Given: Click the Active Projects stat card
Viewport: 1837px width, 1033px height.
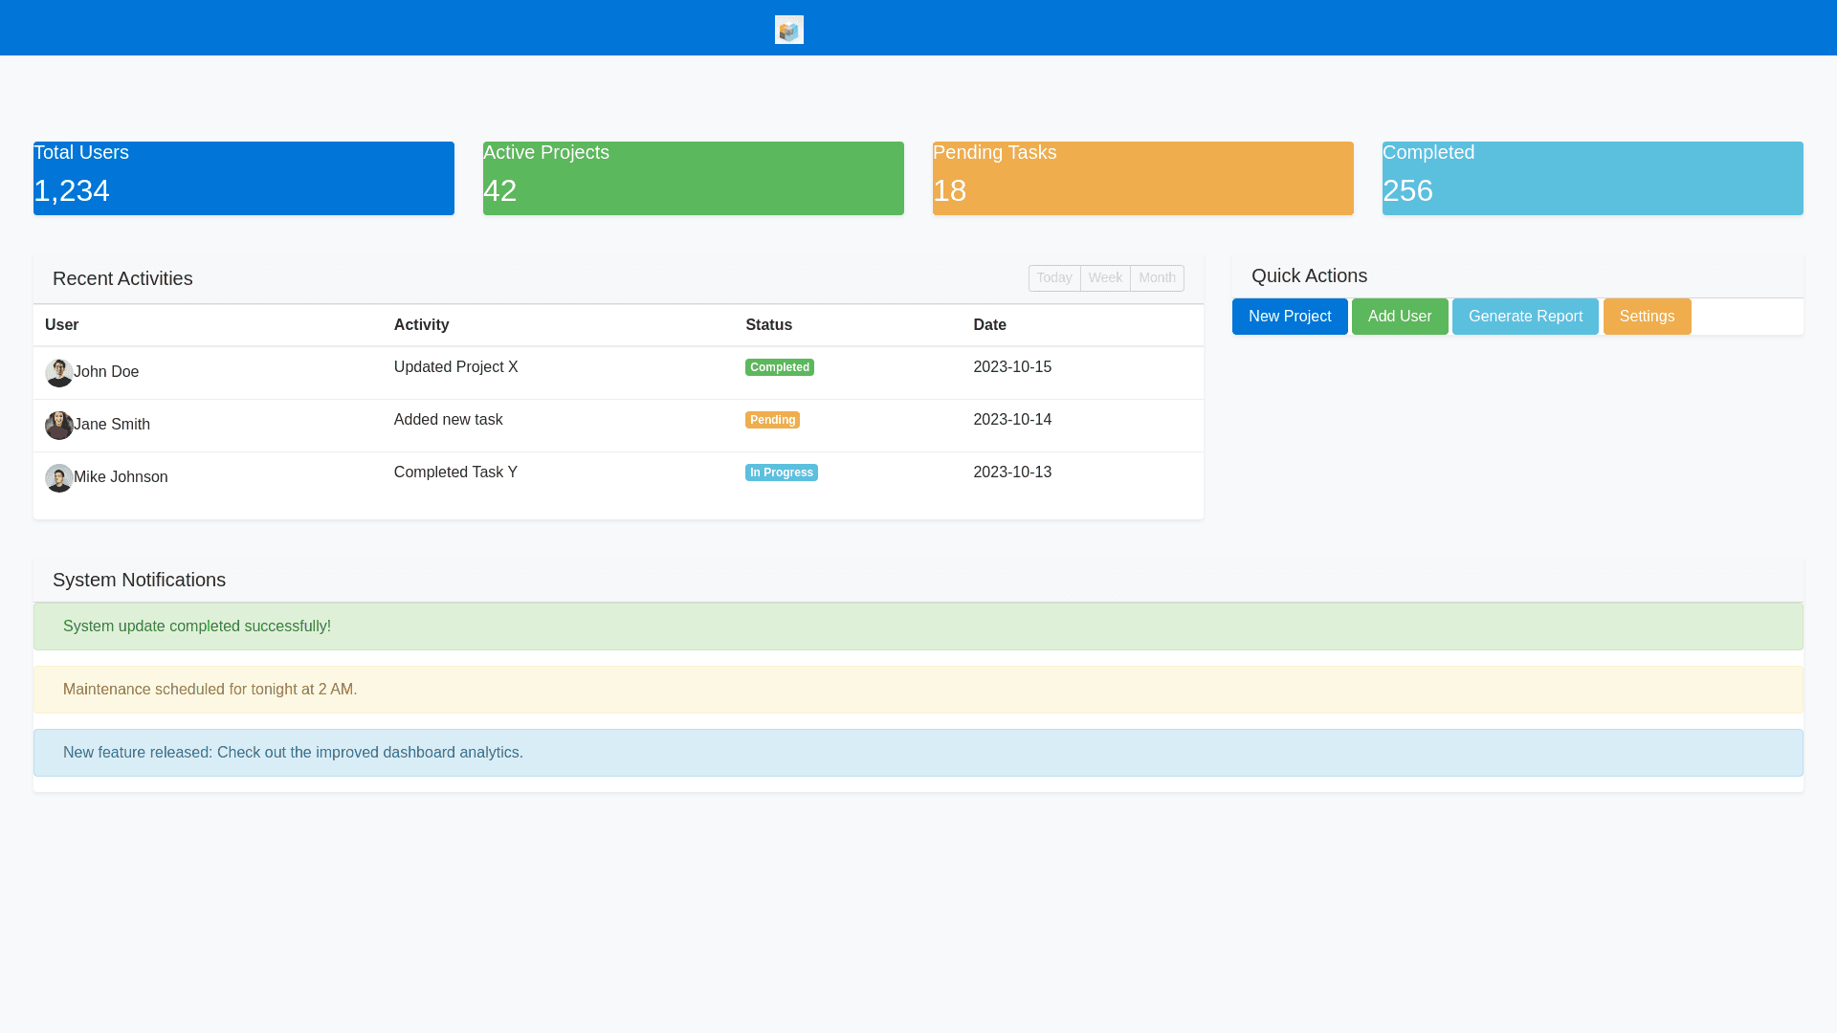Looking at the screenshot, I should pos(693,178).
